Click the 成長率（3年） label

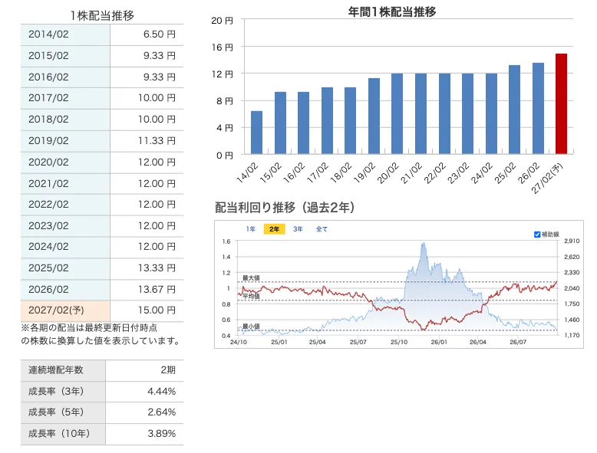tap(56, 391)
